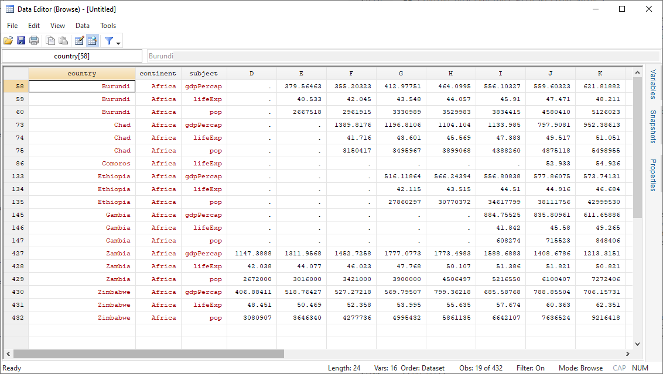This screenshot has width=663, height=374.
Task: Click value 27860297 in Ethiopia pop row
Action: point(401,202)
